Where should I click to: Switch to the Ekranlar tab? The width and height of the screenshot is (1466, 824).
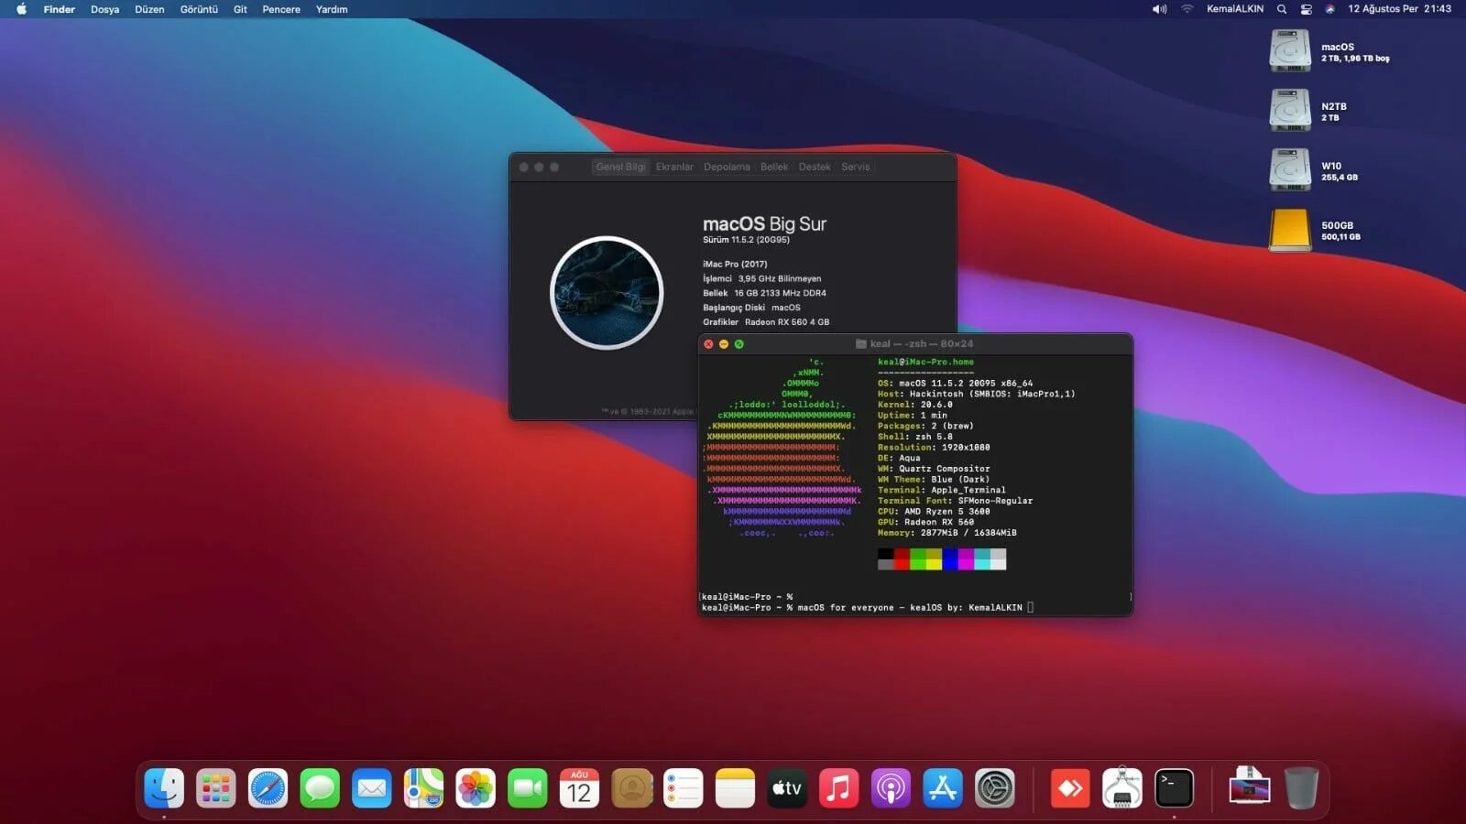pyautogui.click(x=674, y=167)
